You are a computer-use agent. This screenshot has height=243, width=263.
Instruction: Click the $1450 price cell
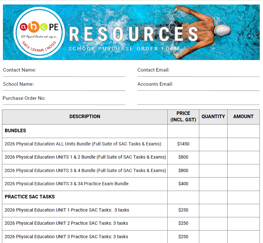183,144
